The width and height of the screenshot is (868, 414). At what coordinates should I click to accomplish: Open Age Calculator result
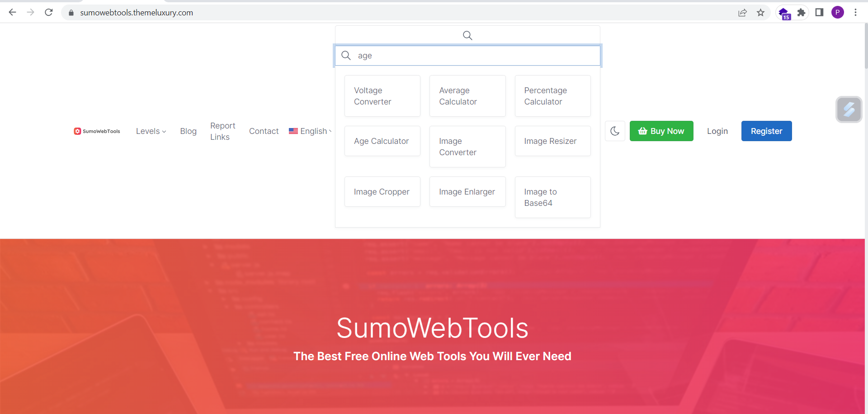[382, 141]
